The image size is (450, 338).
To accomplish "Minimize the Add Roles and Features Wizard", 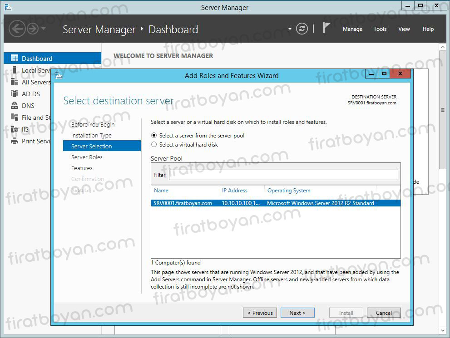I will point(371,73).
